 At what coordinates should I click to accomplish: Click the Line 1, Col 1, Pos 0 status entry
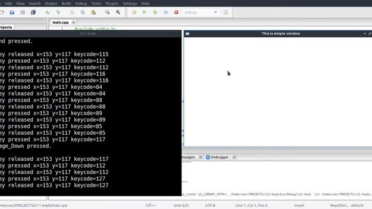[252, 206]
